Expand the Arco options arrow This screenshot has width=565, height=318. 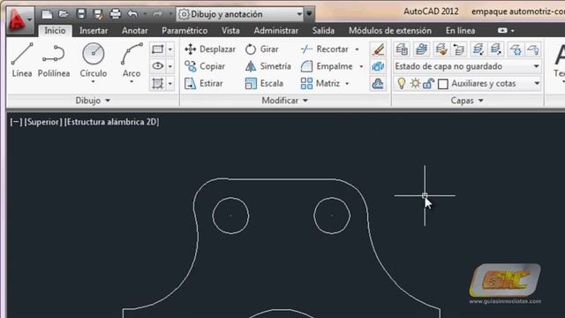pos(132,82)
